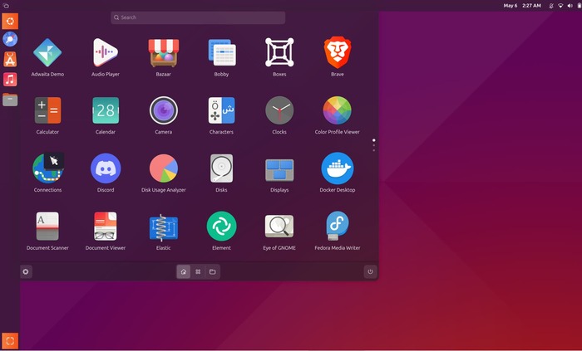
Task: Click the activities icon in top-left corner
Action: click(6, 6)
